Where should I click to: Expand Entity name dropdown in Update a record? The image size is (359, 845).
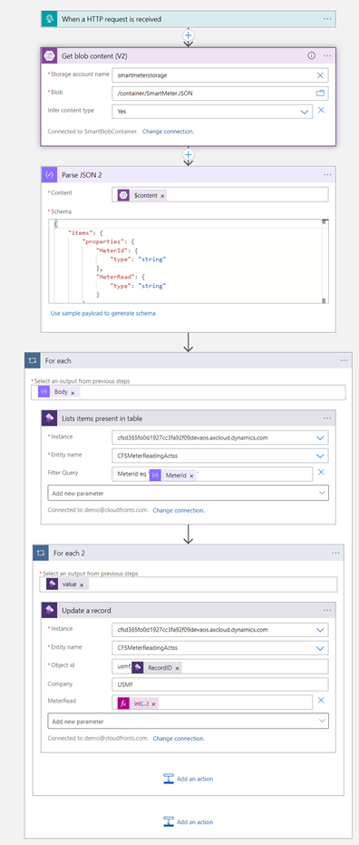321,648
